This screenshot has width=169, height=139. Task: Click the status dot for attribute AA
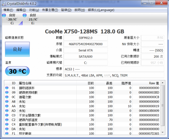pos(7,106)
